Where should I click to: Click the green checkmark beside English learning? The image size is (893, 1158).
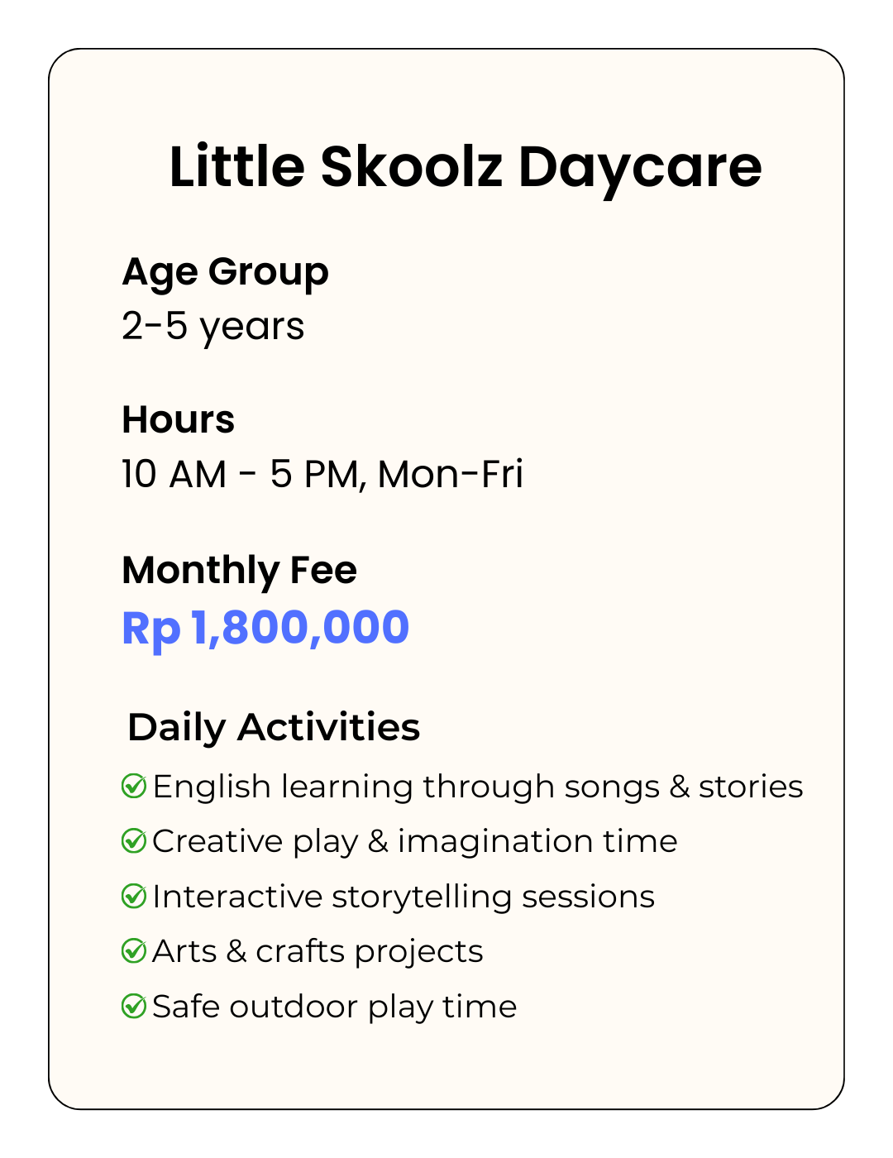(x=134, y=786)
